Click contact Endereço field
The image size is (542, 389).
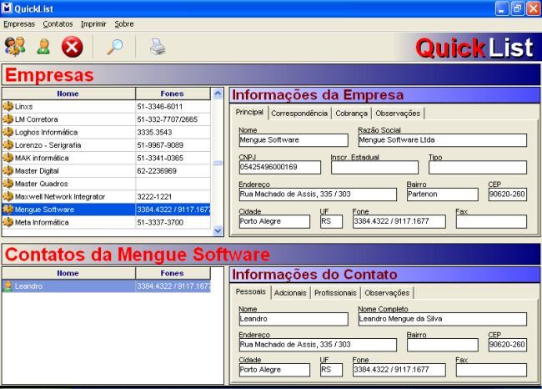[x=318, y=345]
